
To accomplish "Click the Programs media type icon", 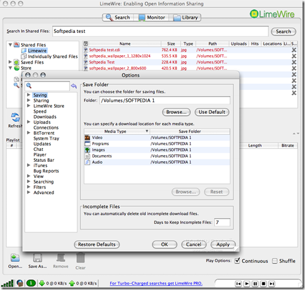I will (87, 144).
